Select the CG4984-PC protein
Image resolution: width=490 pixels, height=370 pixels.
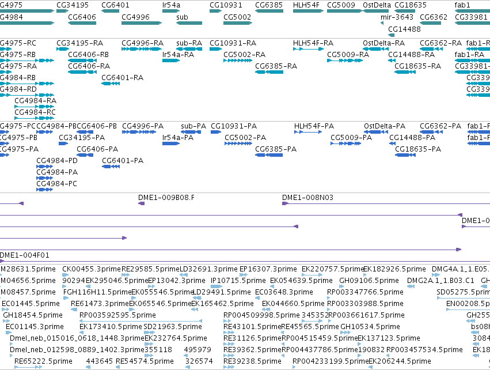point(45,190)
